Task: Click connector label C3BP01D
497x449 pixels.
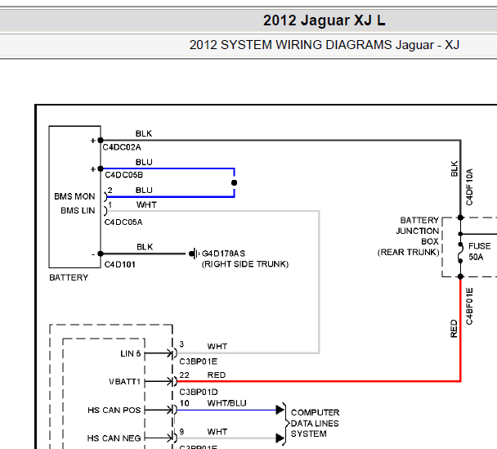Action: point(199,393)
